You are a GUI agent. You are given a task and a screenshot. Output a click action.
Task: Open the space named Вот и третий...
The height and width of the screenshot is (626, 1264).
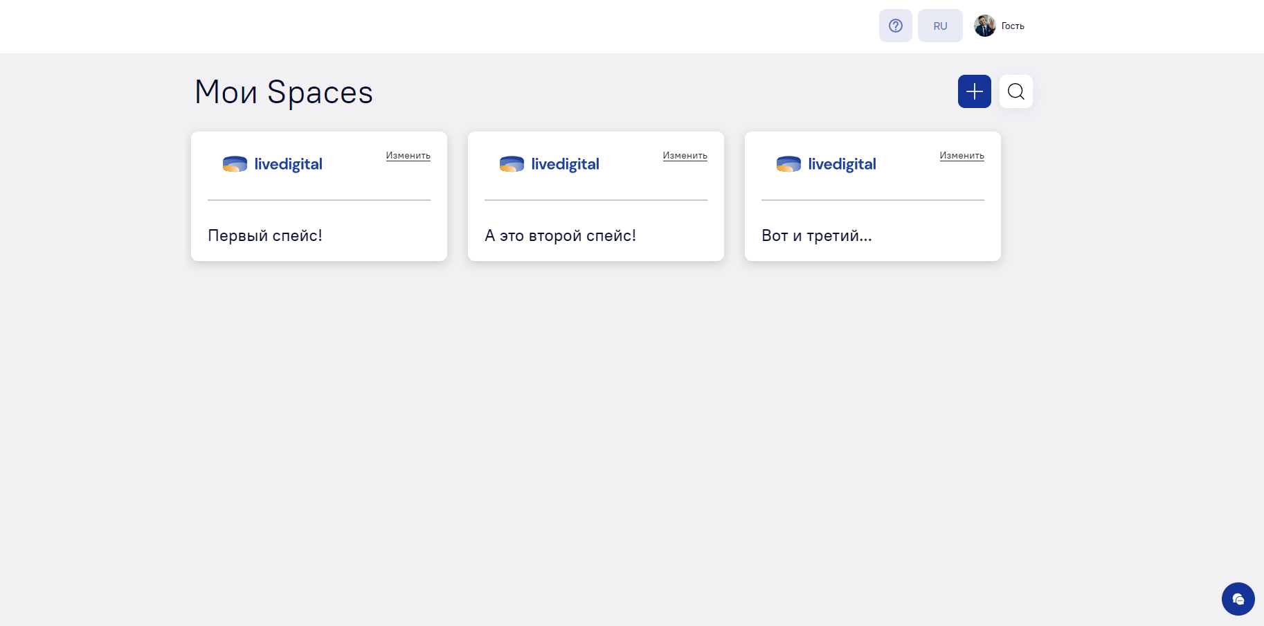[817, 235]
